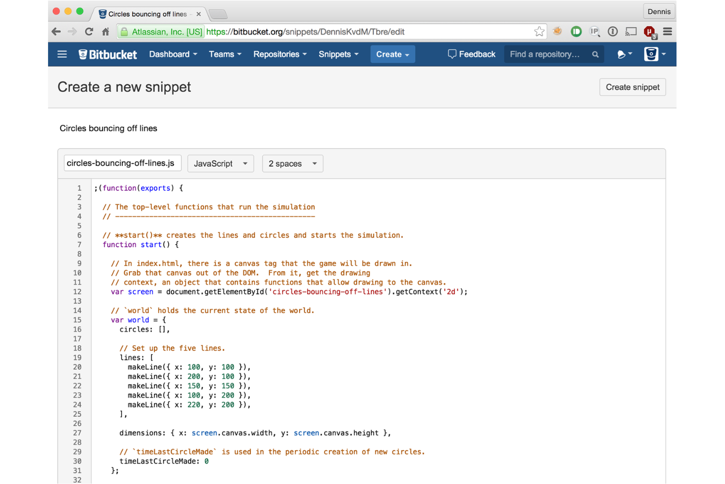Open the 1Password browser extension
Viewport: 725px width, 484px height.
click(613, 31)
